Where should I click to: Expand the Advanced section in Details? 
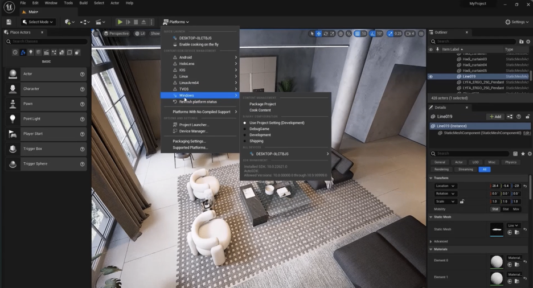click(x=431, y=242)
